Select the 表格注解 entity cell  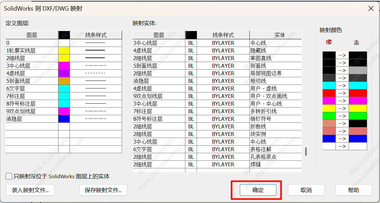pos(275,149)
